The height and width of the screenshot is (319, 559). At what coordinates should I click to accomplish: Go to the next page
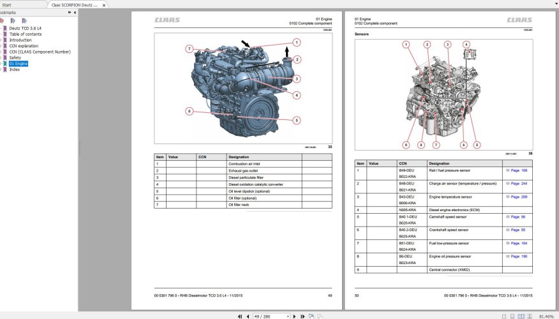click(x=294, y=316)
